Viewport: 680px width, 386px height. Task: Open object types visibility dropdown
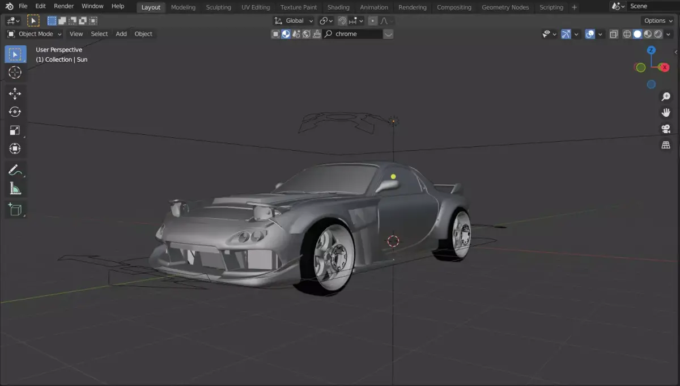pos(550,34)
